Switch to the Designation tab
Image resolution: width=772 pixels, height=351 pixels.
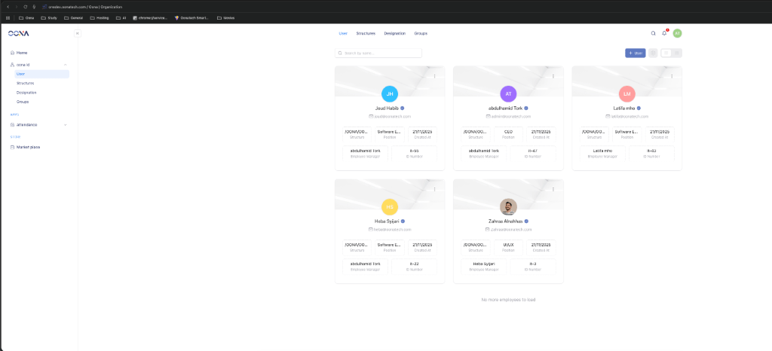tap(394, 33)
